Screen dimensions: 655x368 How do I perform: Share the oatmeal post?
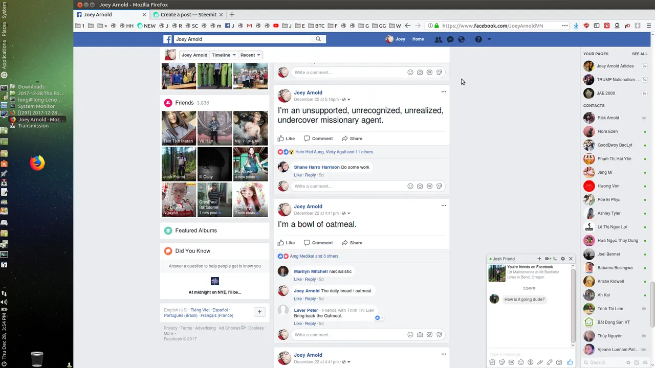(352, 243)
